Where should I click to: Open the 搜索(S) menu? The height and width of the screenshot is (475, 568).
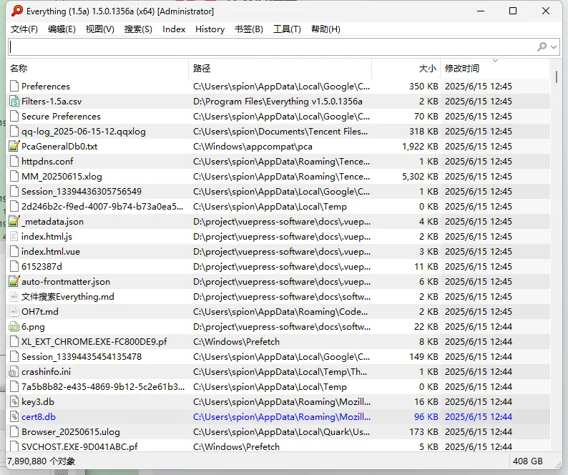coord(138,29)
